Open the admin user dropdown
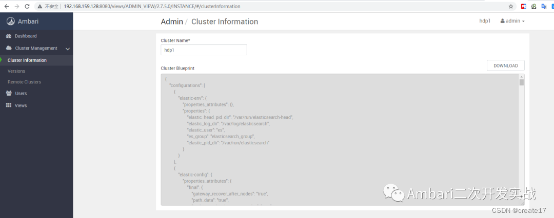The image size is (554, 218). click(512, 21)
